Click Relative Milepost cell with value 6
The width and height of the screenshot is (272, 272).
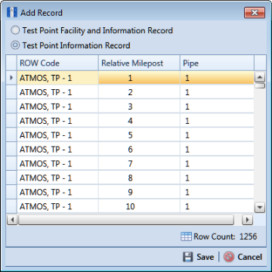pos(139,150)
